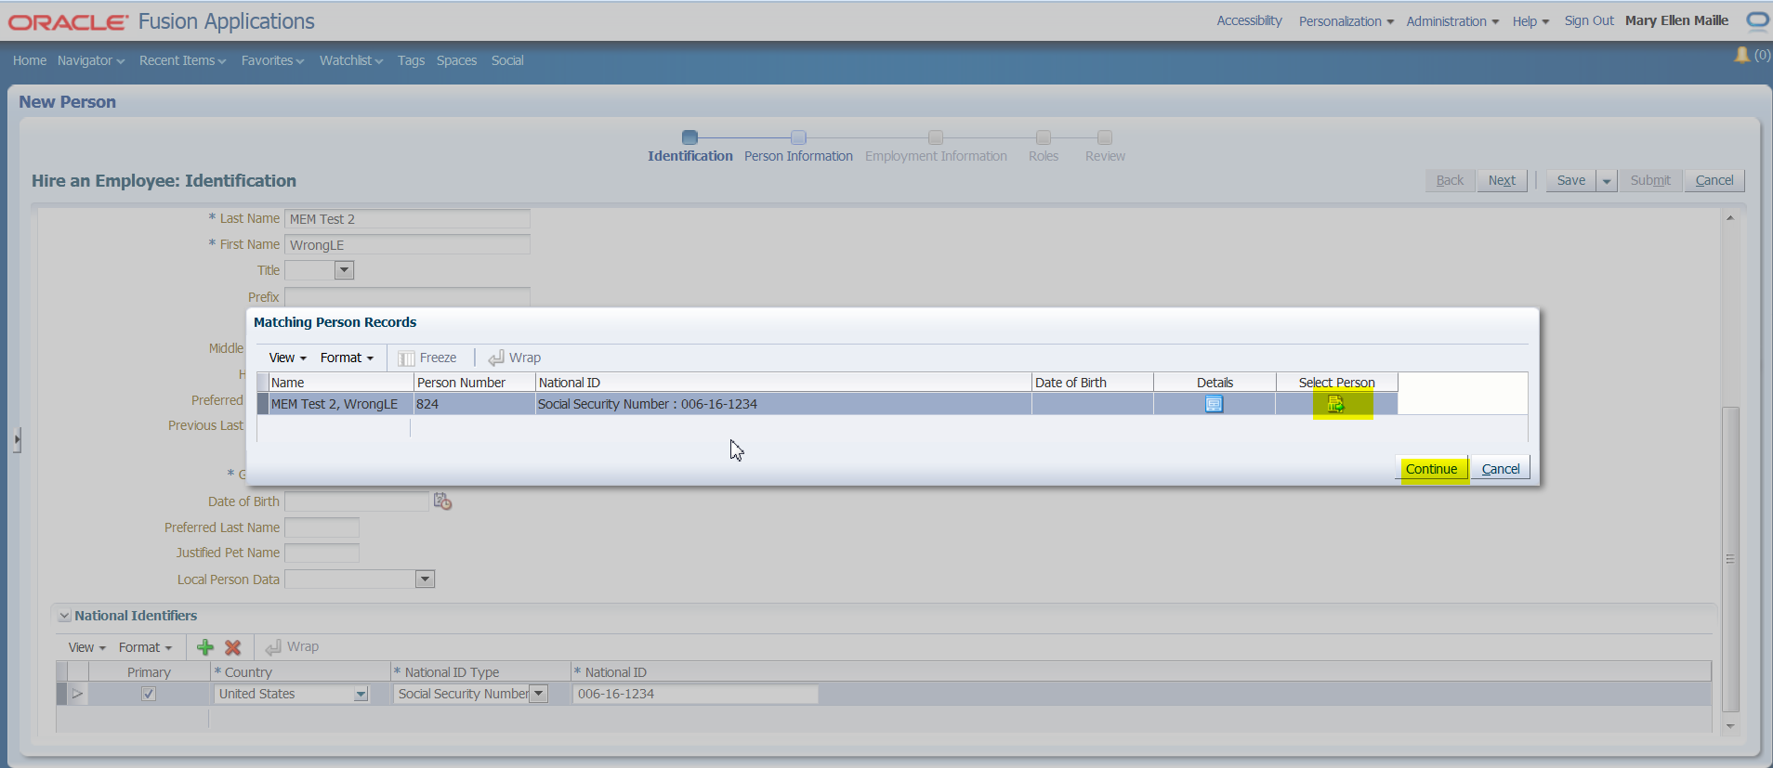1773x768 pixels.
Task: Click the Prefix input field
Action: pyautogui.click(x=407, y=297)
